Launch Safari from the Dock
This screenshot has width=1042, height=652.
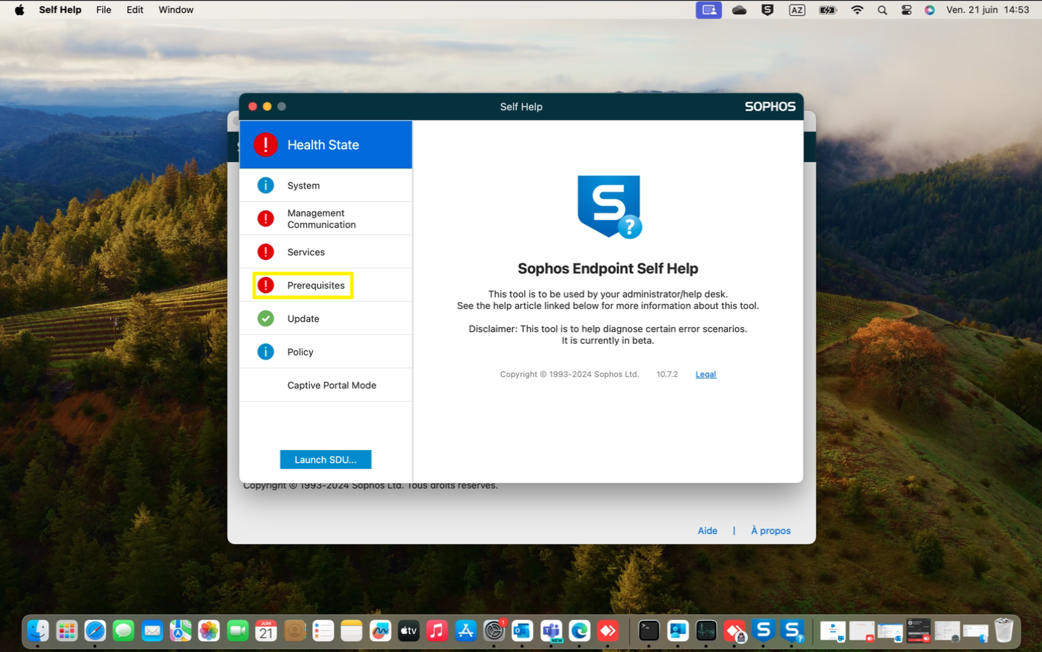(95, 631)
